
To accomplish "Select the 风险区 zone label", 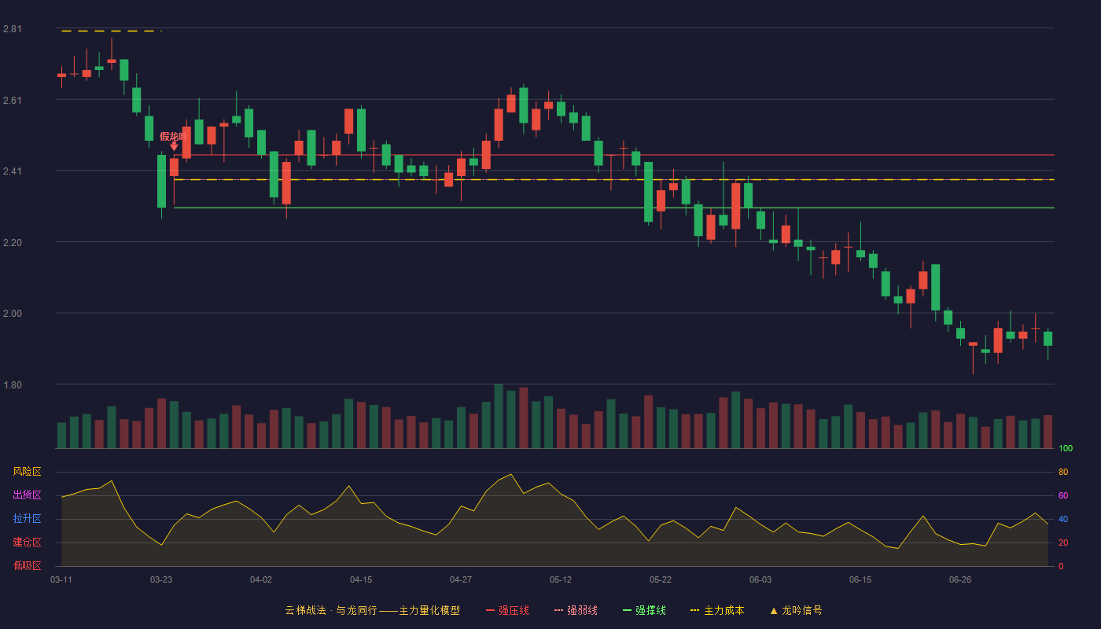I will pyautogui.click(x=27, y=472).
